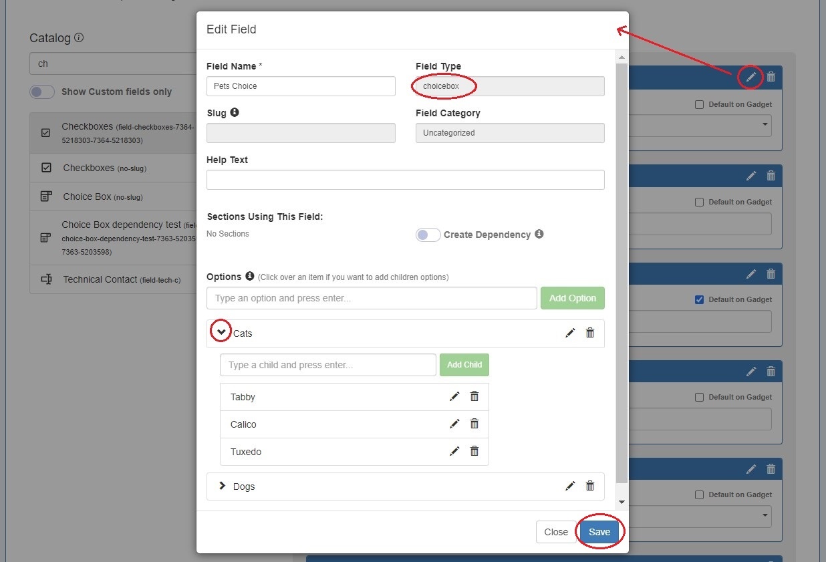Toggle Show Custom fields only
826x562 pixels.
(x=42, y=92)
